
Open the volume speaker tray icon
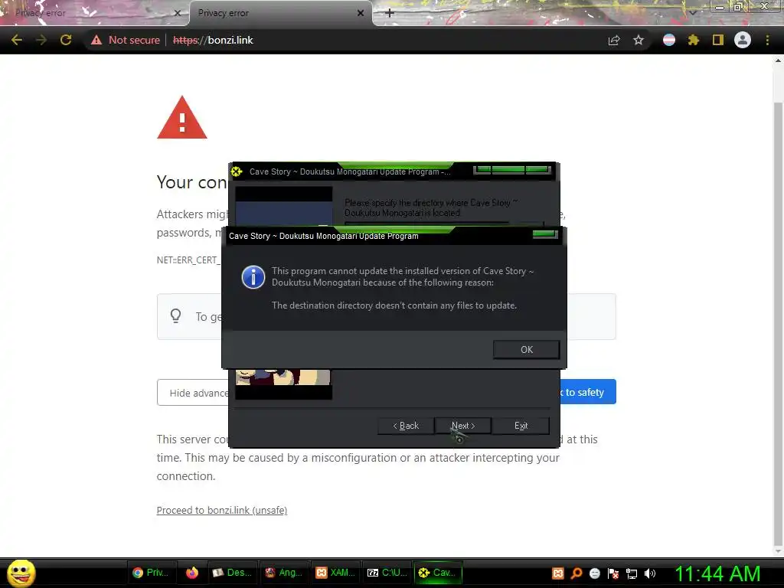coord(650,573)
